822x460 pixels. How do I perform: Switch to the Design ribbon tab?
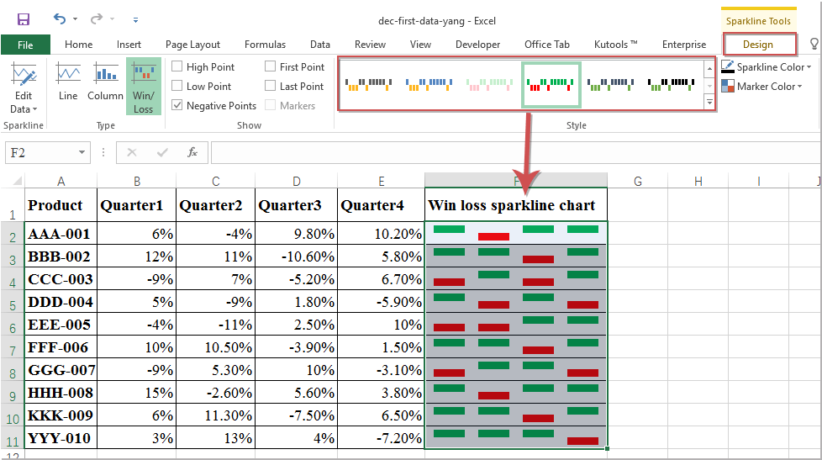pyautogui.click(x=758, y=45)
